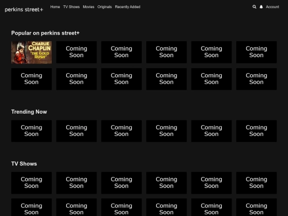Open the Home menu item
Screen dimensions: 288x216
click(x=55, y=7)
